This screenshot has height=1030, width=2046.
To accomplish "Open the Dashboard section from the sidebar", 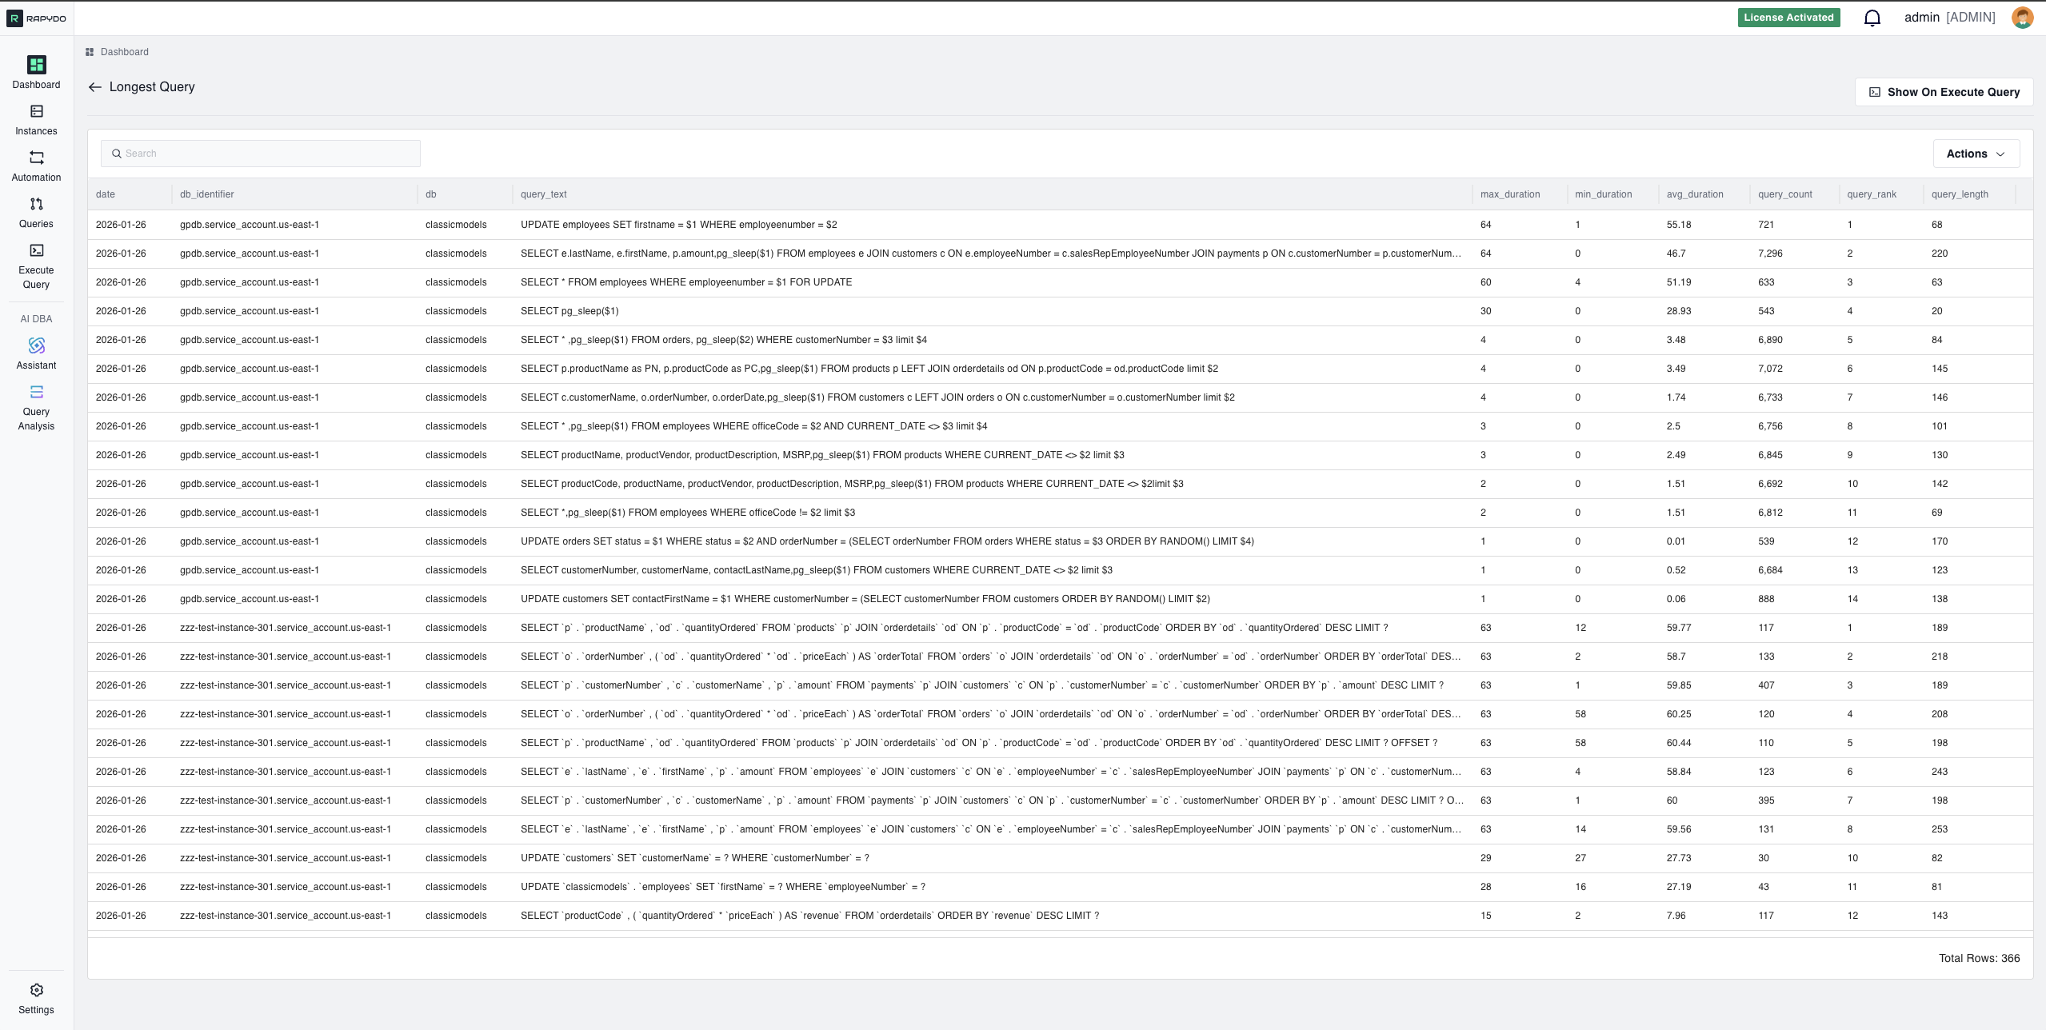I will 36,71.
